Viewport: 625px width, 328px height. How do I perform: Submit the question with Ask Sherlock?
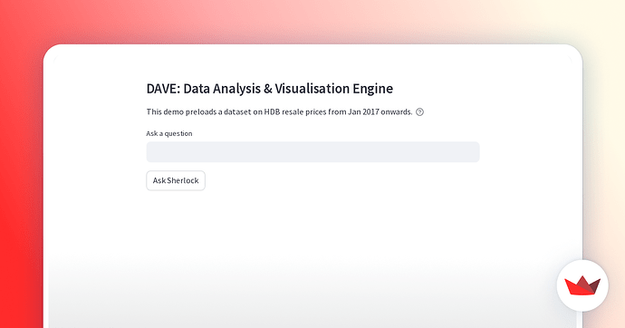tap(176, 180)
